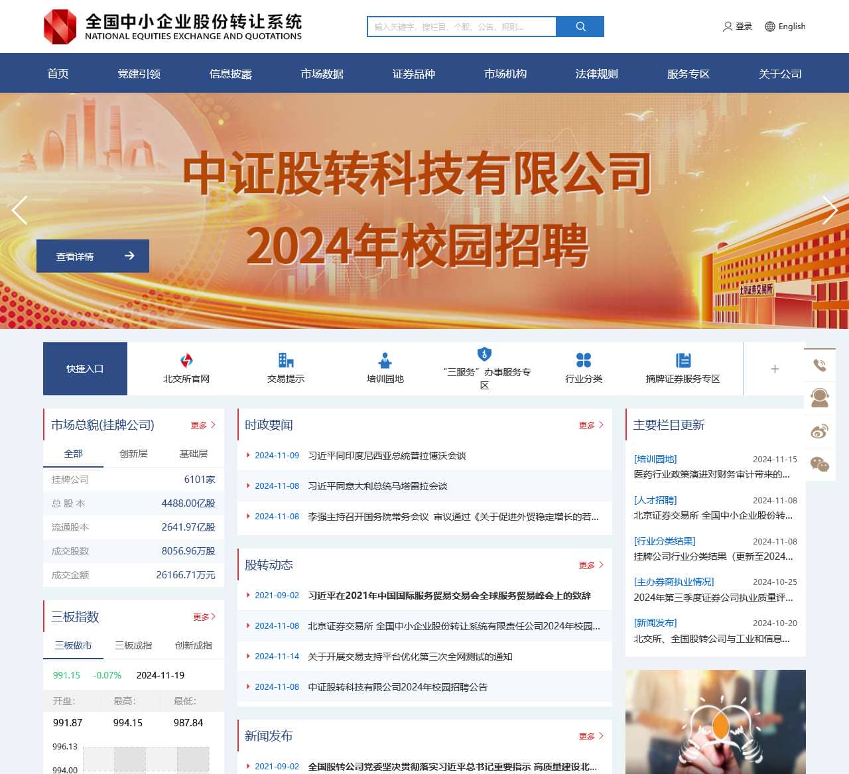Open the 证券品种 menu
This screenshot has width=849, height=774.
pos(414,74)
